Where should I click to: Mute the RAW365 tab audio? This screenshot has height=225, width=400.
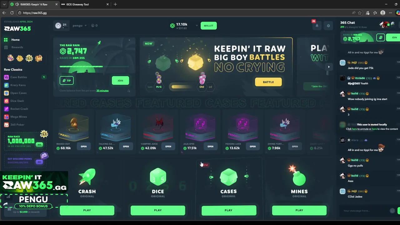17,4
